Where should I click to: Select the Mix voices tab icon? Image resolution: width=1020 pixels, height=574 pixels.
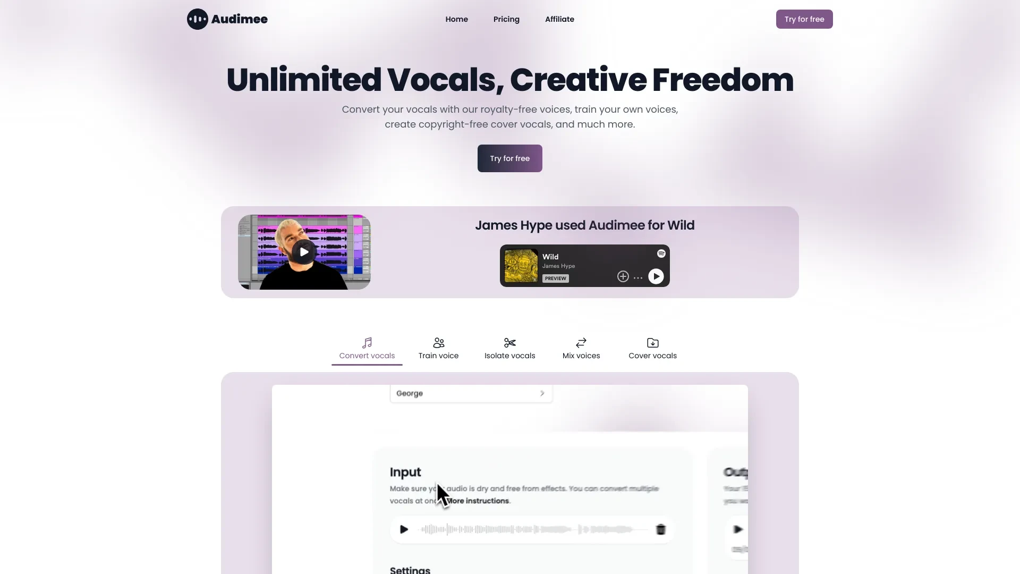581,342
